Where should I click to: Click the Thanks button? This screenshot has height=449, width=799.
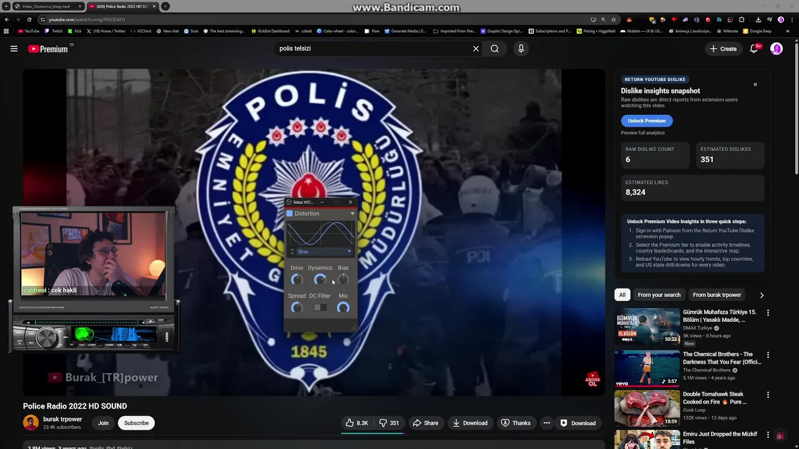tap(516, 423)
